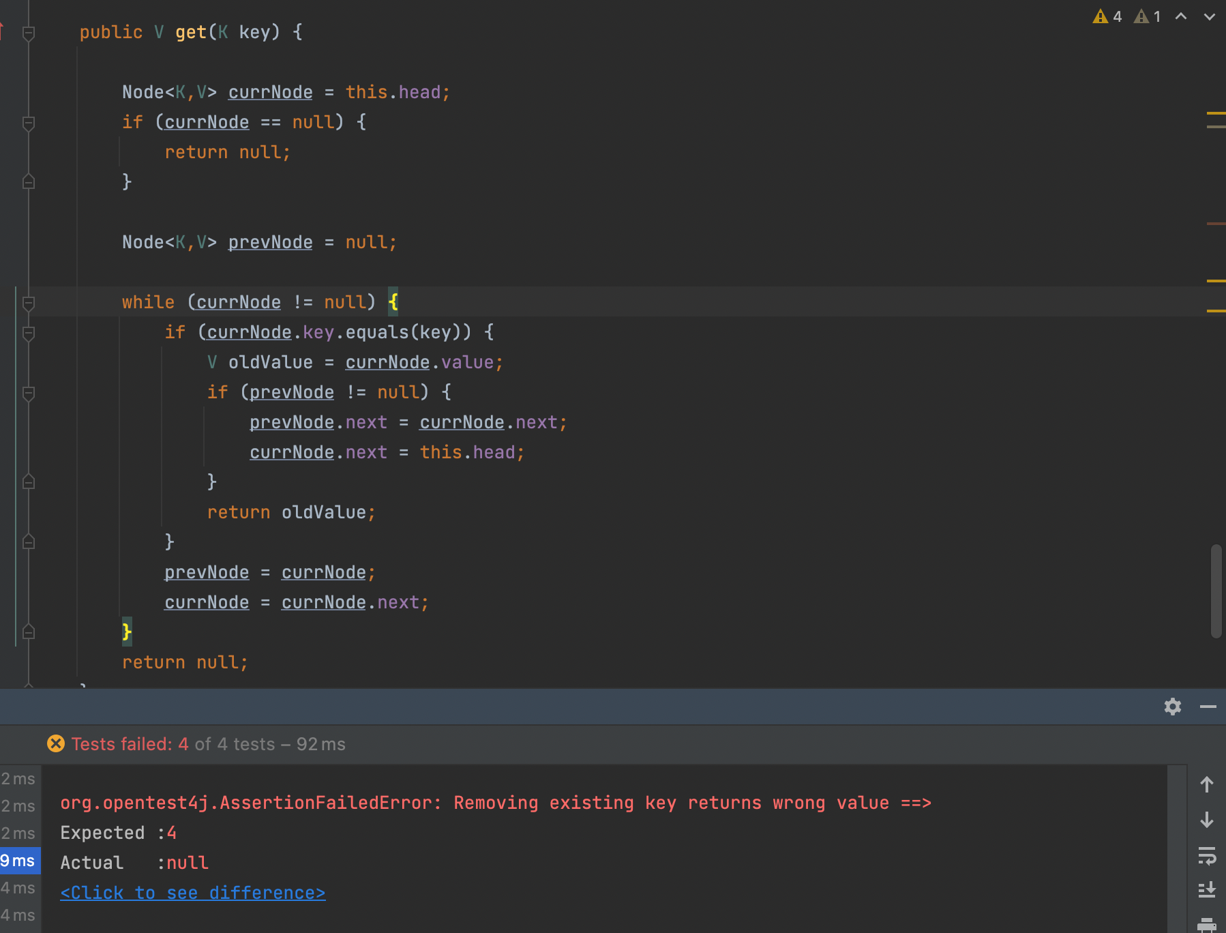Select the first 4 ms test result
The height and width of the screenshot is (933, 1226).
click(19, 888)
